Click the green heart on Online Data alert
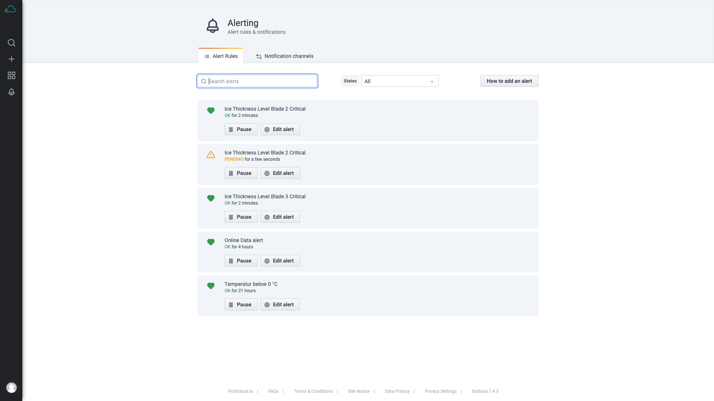714x401 pixels. coord(211,242)
